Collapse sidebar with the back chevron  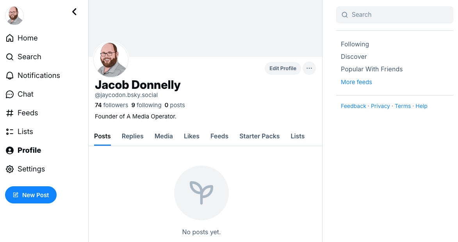coord(75,12)
